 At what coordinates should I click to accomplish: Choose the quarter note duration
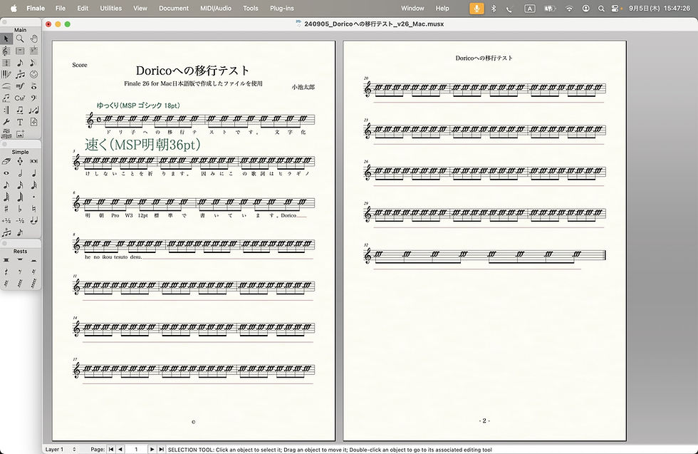click(34, 173)
